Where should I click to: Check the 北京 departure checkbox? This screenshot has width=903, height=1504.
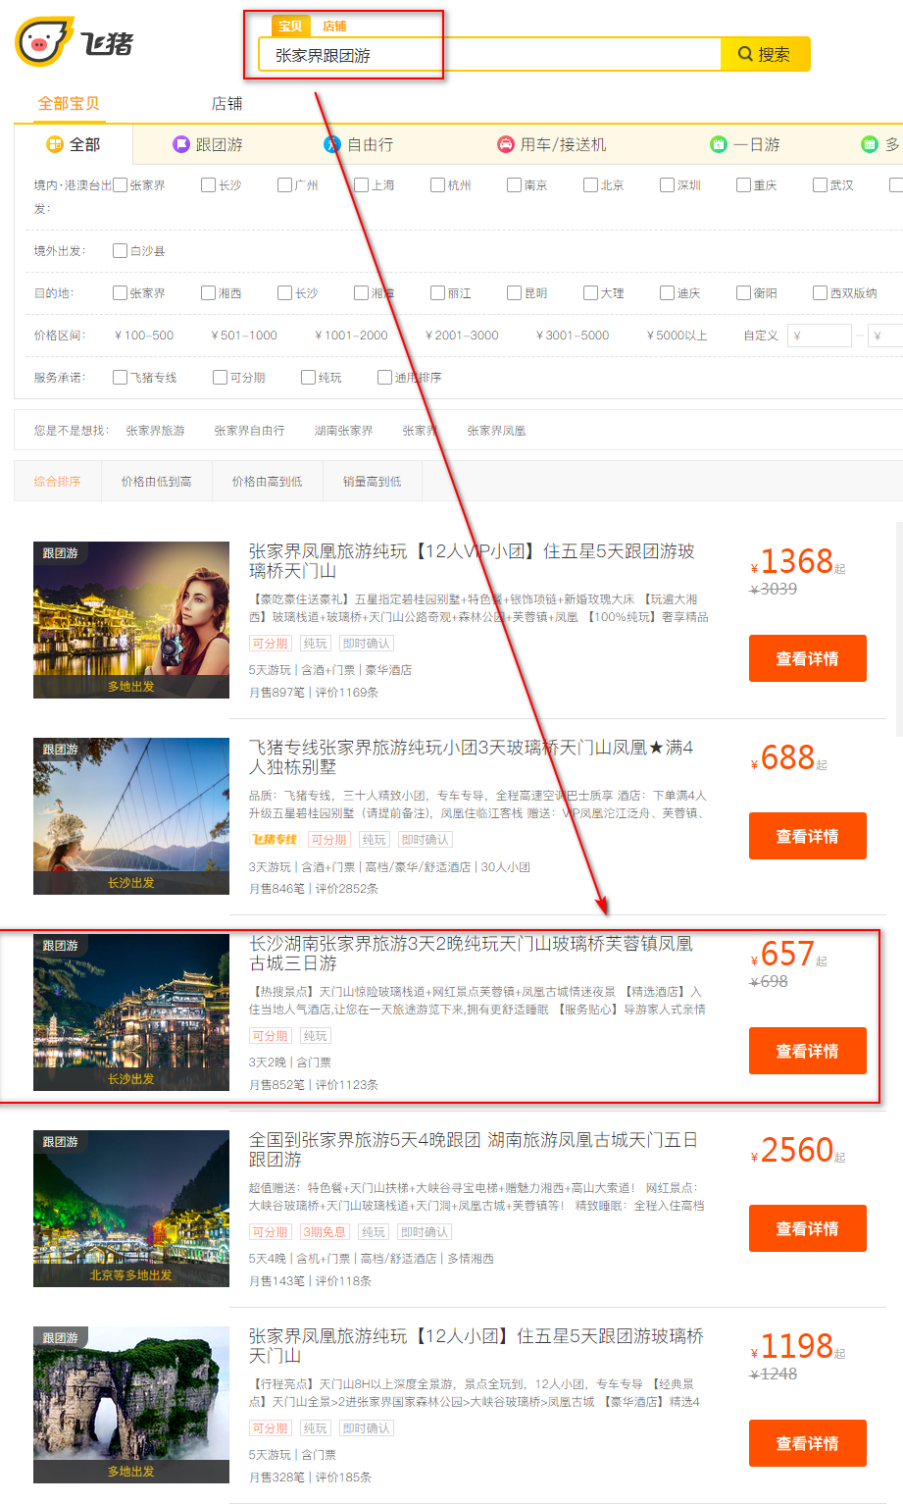point(590,184)
